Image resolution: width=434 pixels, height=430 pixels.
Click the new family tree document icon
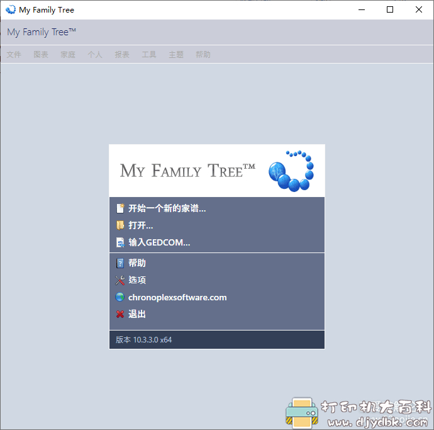pyautogui.click(x=120, y=208)
